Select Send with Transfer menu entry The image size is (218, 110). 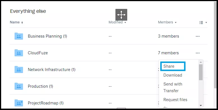coord(173,87)
